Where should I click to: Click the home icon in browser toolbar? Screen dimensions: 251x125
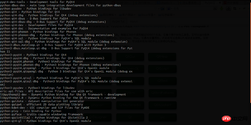click(229, 8)
